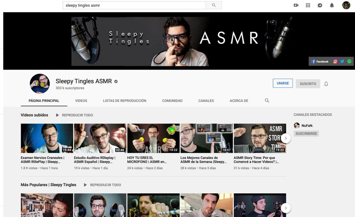This screenshot has width=355, height=217.
Task: Expand Videos subidos row with next arrow
Action: 286,138
